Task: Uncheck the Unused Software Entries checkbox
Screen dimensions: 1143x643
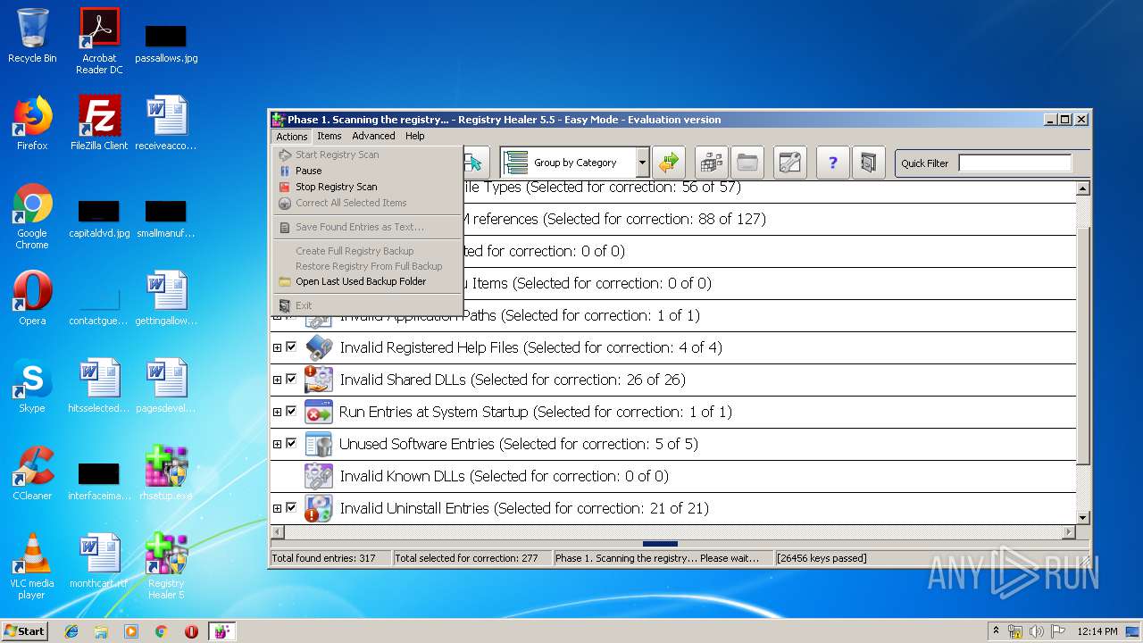Action: 291,443
